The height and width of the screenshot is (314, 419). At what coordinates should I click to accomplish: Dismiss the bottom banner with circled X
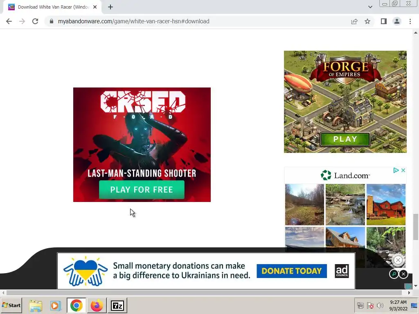tap(398, 260)
